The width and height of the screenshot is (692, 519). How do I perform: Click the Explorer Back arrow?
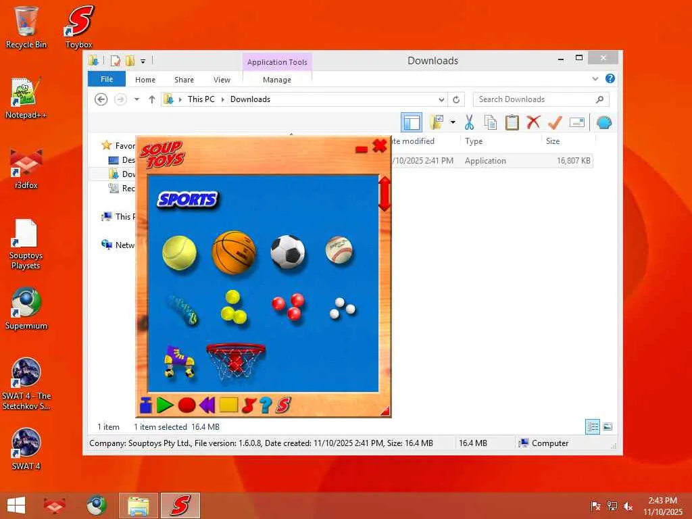point(101,99)
